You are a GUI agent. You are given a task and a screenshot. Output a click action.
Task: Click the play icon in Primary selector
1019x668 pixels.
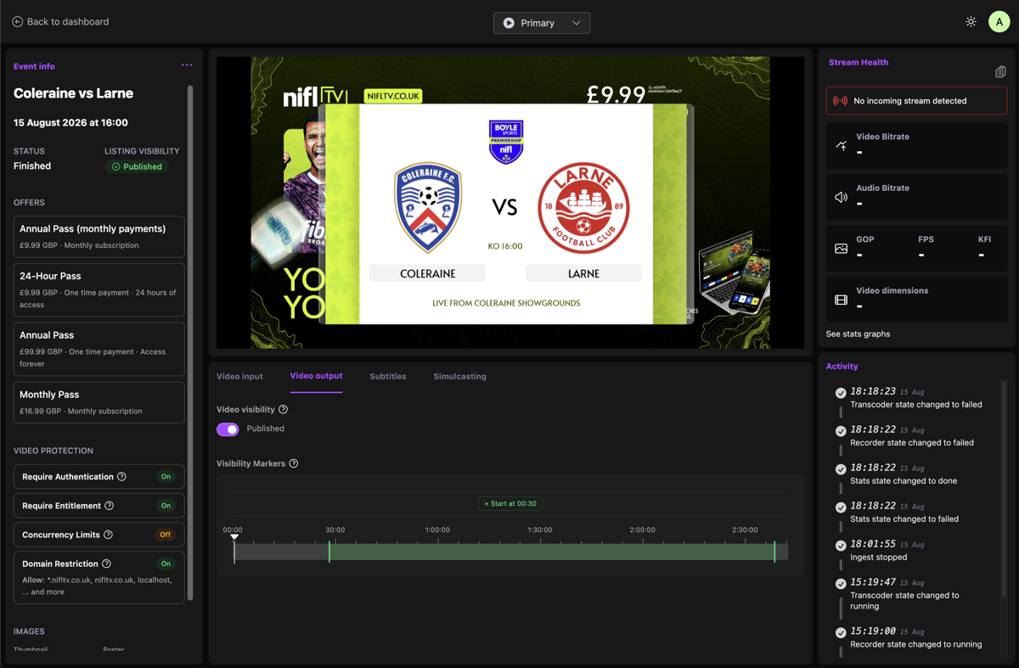[x=509, y=23]
